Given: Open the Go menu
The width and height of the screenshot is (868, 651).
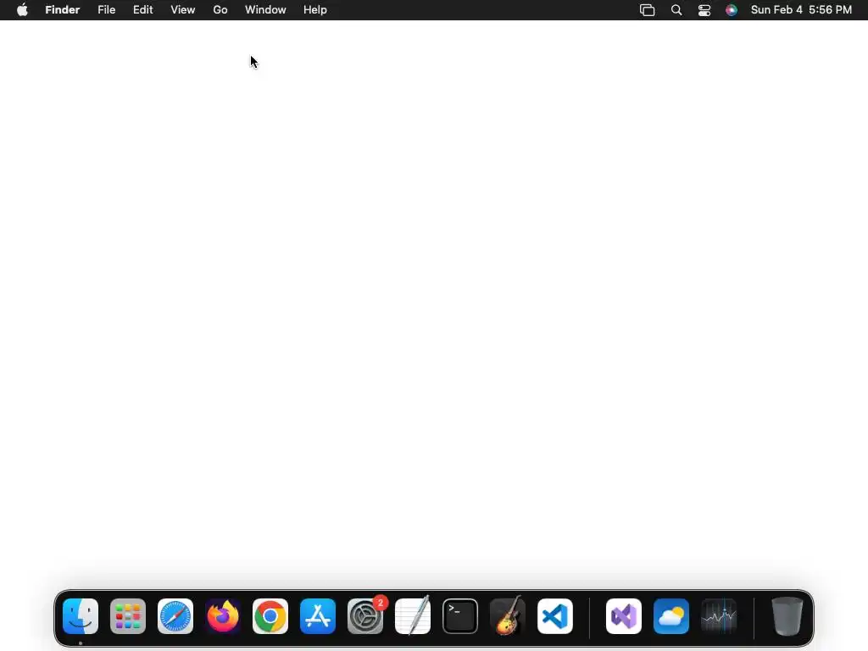Looking at the screenshot, I should 220,10.
